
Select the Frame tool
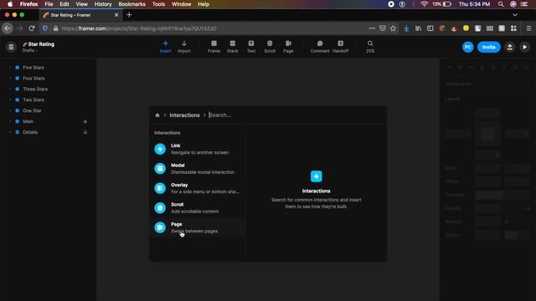214,47
